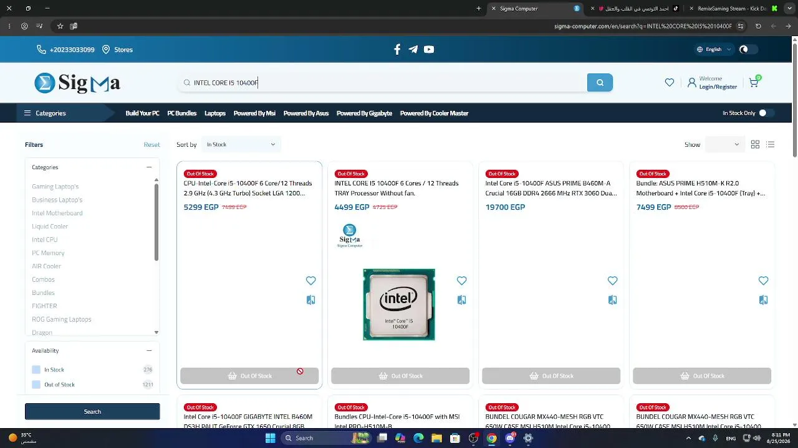Open the Sigma Facebook page icon
Image resolution: width=798 pixels, height=448 pixels.
pos(397,50)
